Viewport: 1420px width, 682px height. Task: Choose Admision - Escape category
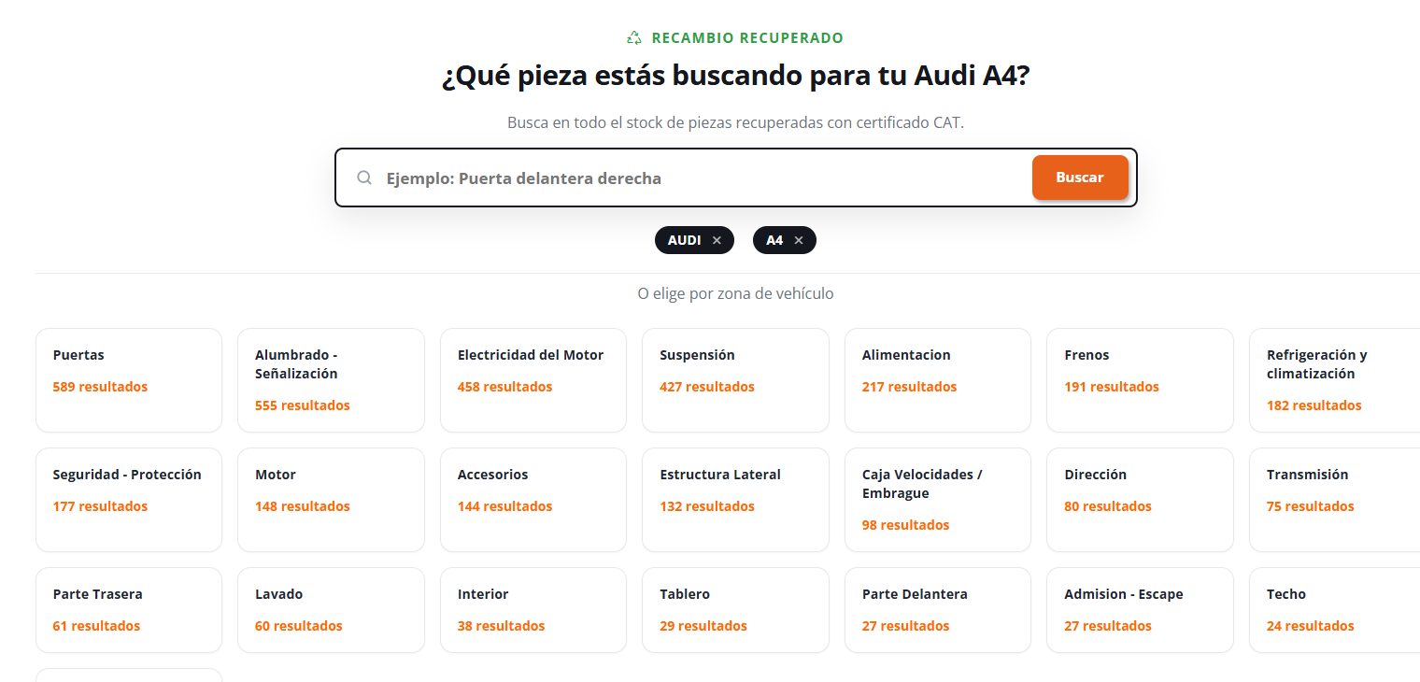pyautogui.click(x=1140, y=610)
